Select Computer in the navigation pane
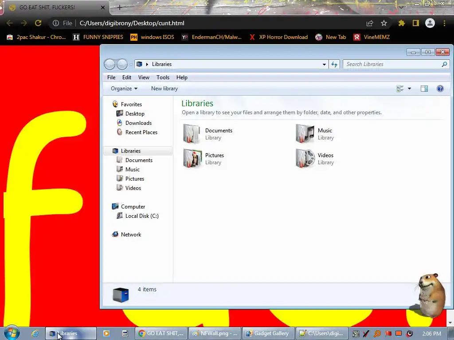This screenshot has width=454, height=340. [129, 206]
